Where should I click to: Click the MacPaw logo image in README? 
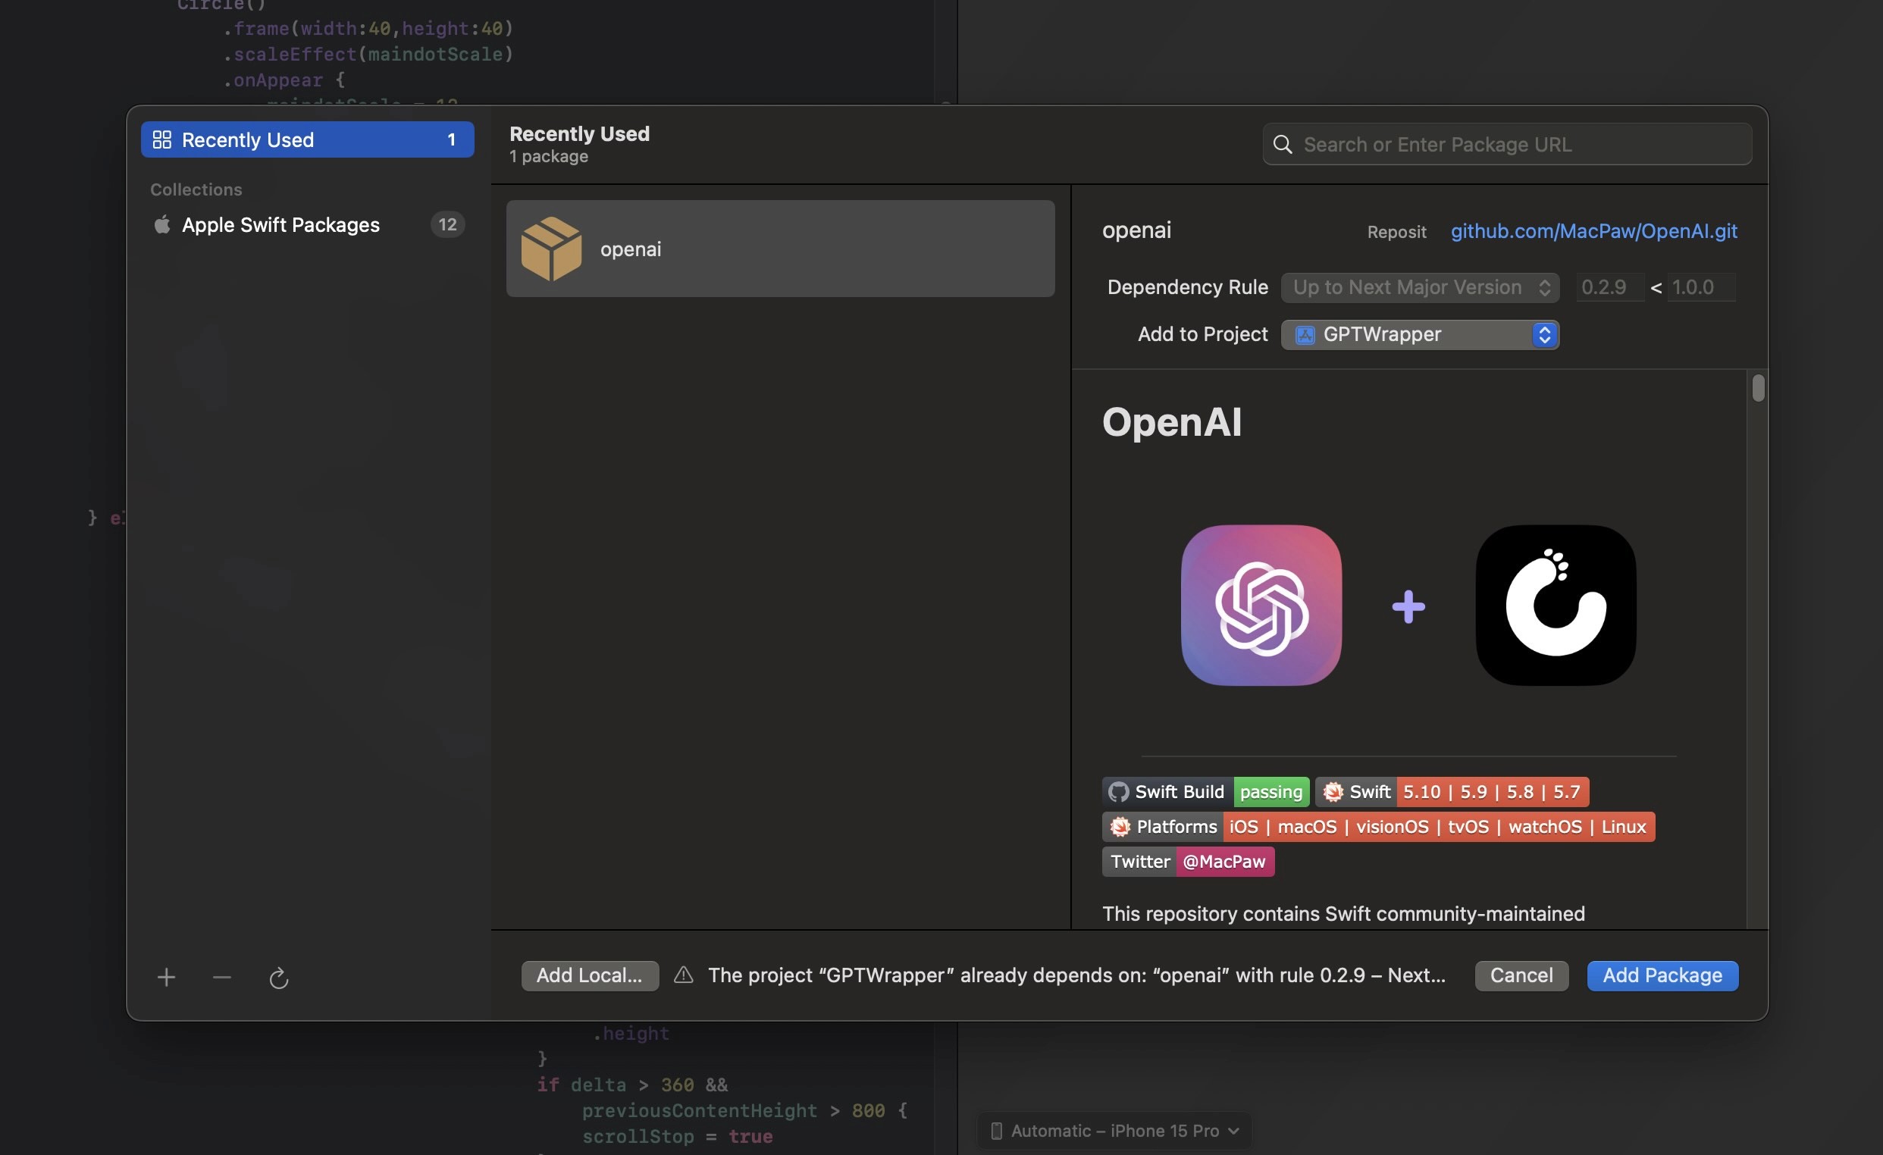point(1556,605)
